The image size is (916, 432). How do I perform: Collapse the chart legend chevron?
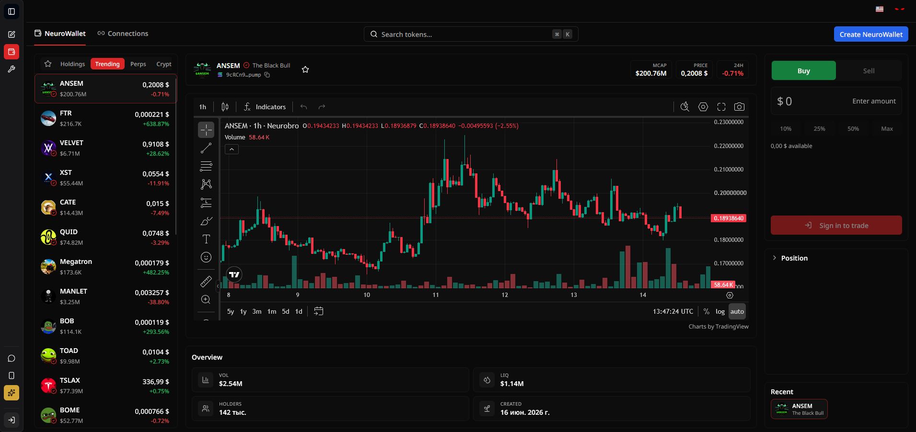(x=232, y=149)
